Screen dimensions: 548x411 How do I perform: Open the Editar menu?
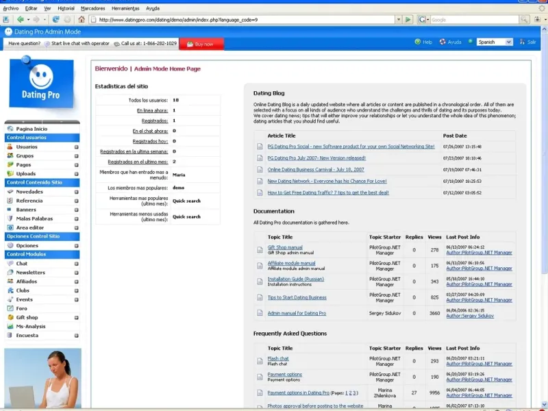coord(31,8)
